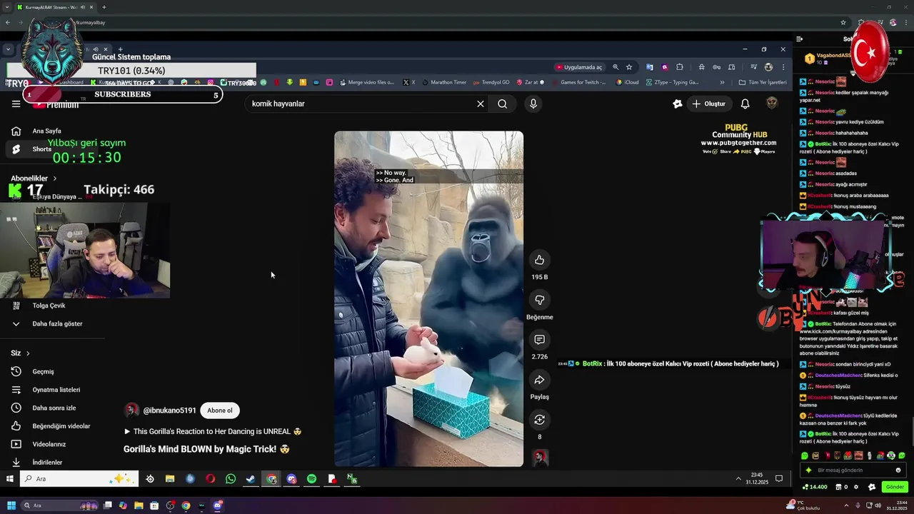Open Beğendiğim videolar list
This screenshot has width=914, height=514.
click(x=61, y=426)
